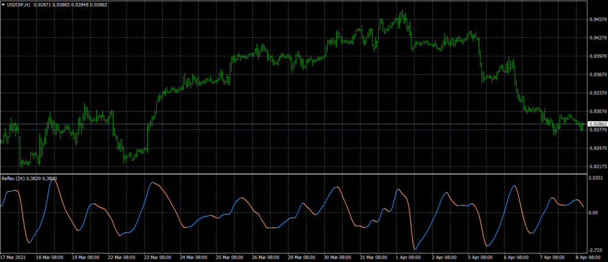
Task: Click the -2.723 indicator scale value
Action: [596, 250]
